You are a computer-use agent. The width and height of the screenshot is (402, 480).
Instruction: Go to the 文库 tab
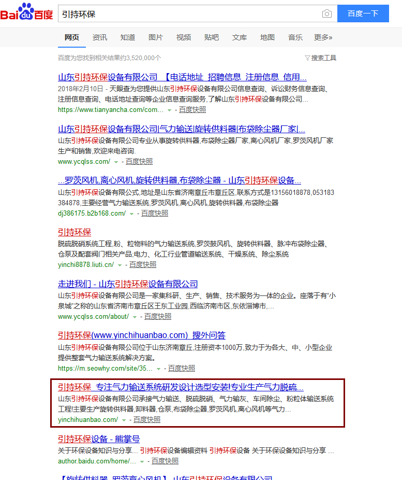pyautogui.click(x=240, y=37)
